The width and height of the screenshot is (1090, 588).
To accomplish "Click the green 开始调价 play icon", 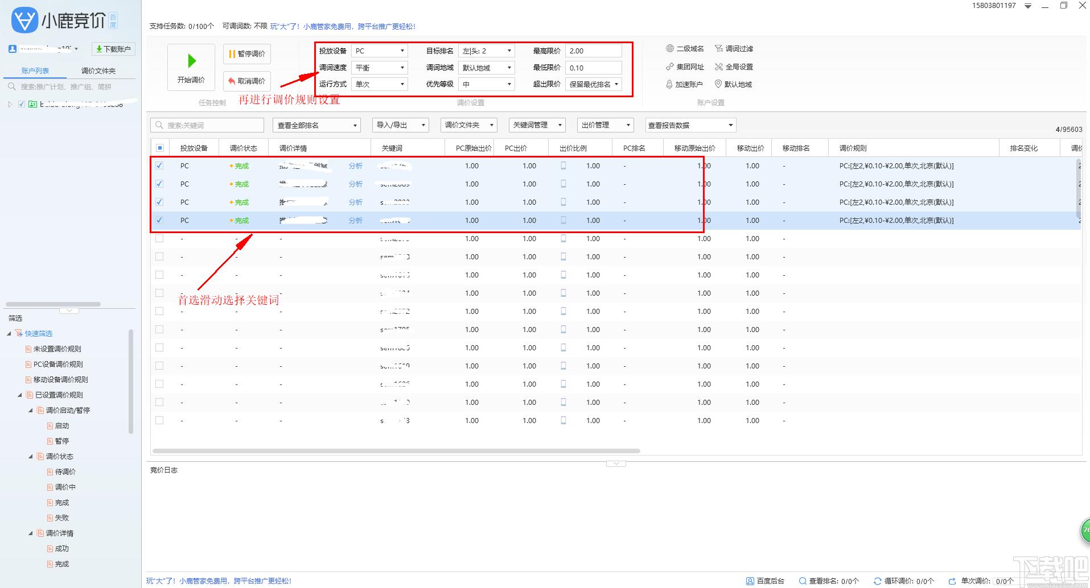I will (x=192, y=60).
